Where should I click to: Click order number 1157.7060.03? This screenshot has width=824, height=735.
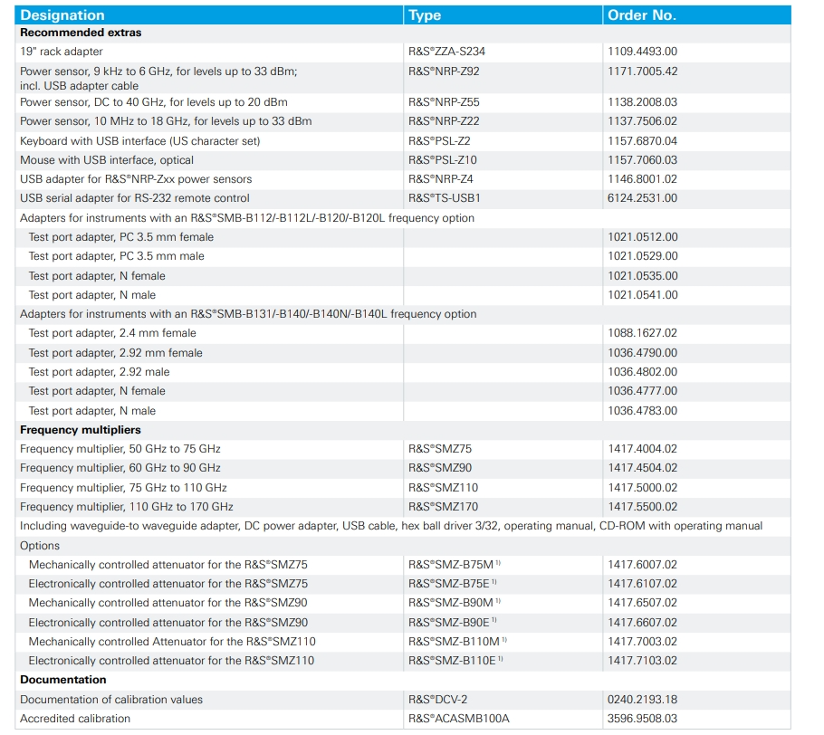643,160
